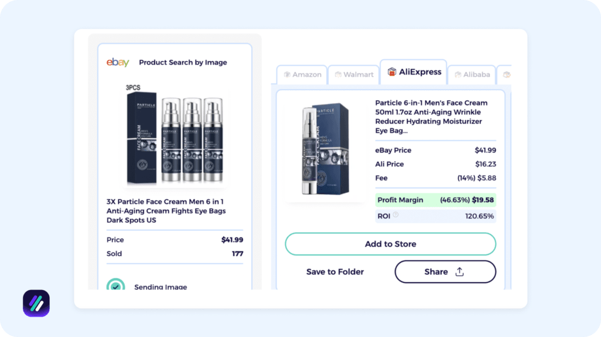Click the eBay Price $41.99 in AliExpress panel
Image resolution: width=601 pixels, height=337 pixels.
tap(485, 150)
